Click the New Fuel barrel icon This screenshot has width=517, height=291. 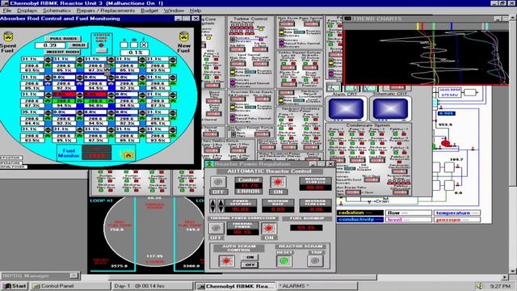click(x=184, y=36)
